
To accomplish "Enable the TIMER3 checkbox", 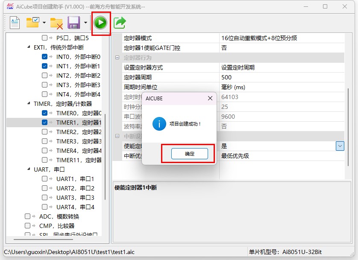I will 44,141.
